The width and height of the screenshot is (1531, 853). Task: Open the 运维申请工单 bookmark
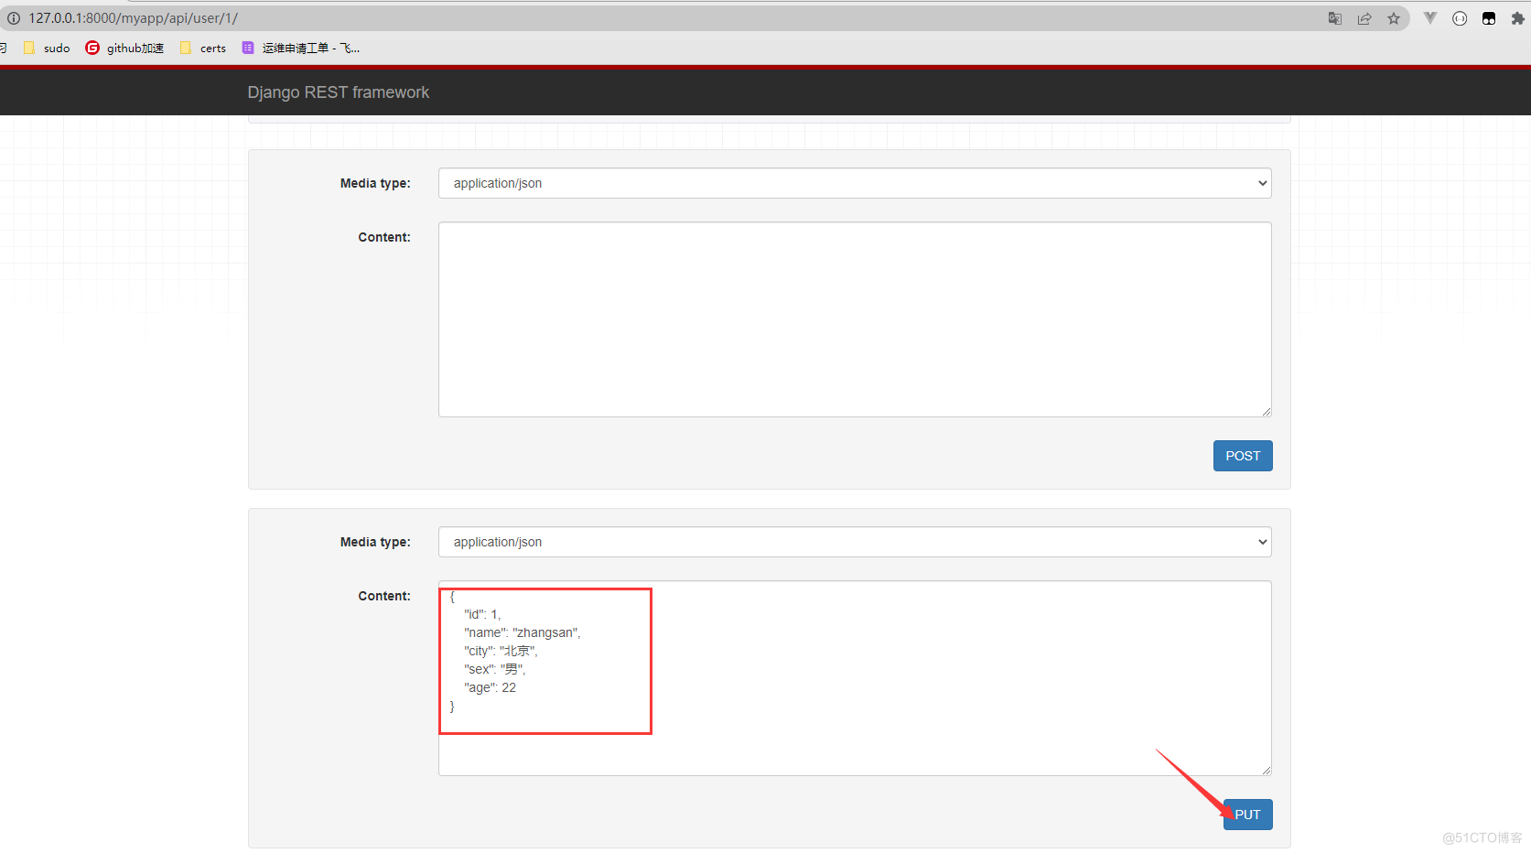pos(301,49)
